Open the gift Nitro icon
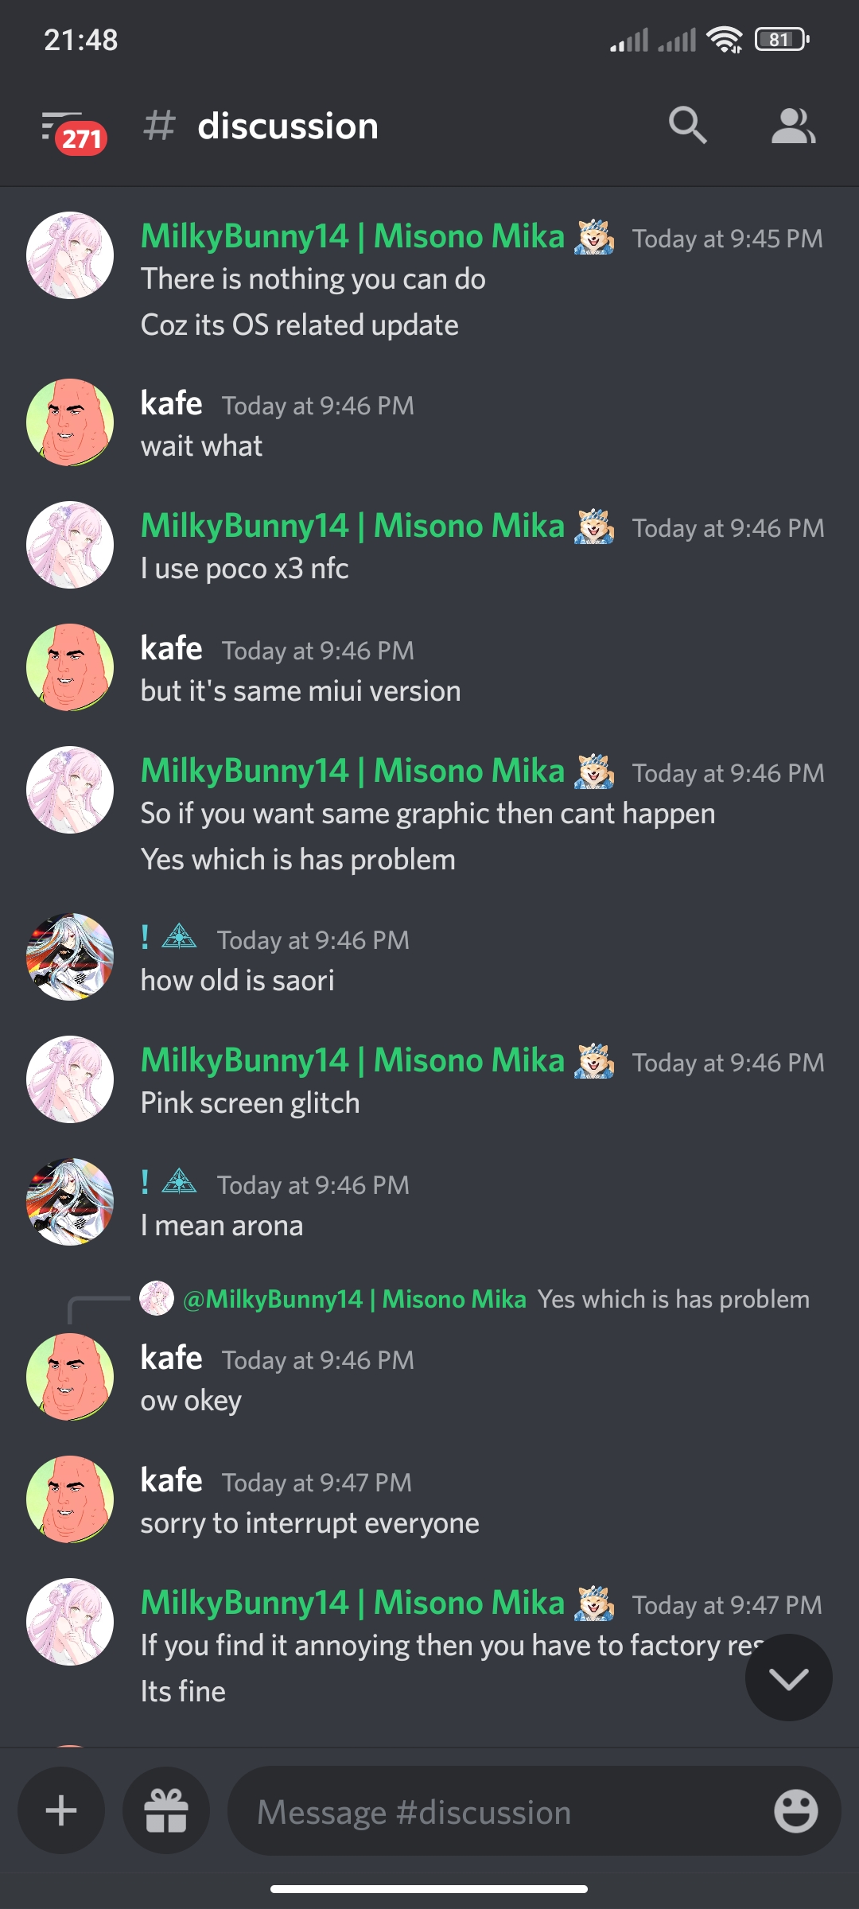Viewport: 859px width, 1909px height. tap(165, 1811)
